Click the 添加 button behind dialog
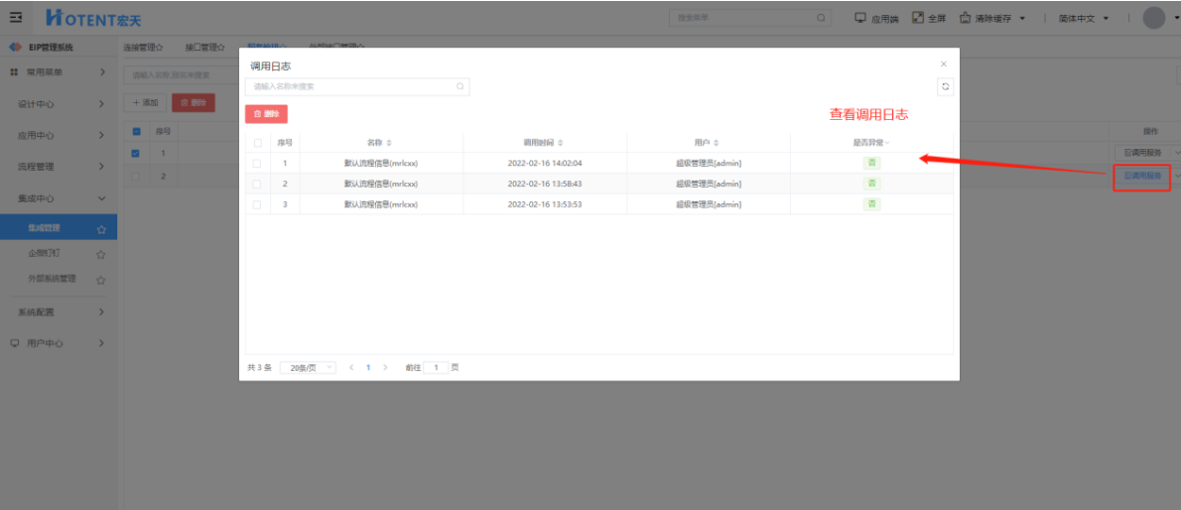Image resolution: width=1181 pixels, height=510 pixels. pyautogui.click(x=145, y=102)
